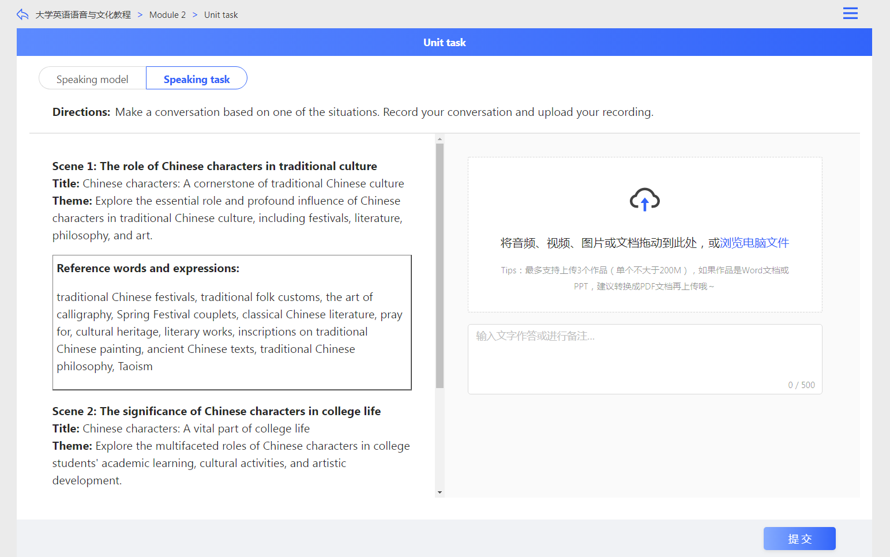
Task: Click the scrollbar up arrow
Action: 440,139
